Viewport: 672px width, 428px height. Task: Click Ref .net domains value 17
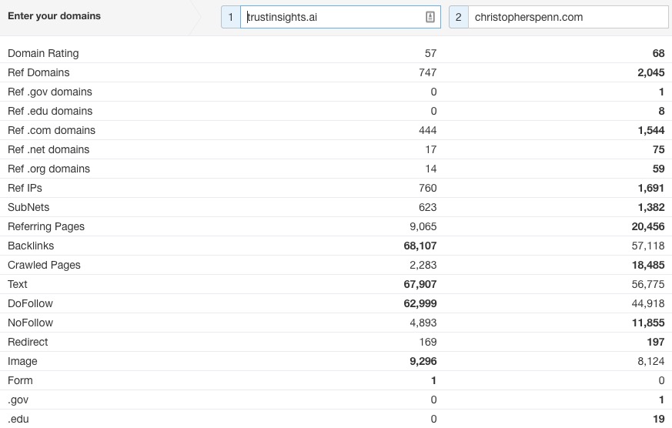(x=431, y=149)
